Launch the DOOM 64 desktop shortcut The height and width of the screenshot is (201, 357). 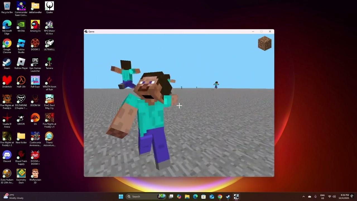35,101
